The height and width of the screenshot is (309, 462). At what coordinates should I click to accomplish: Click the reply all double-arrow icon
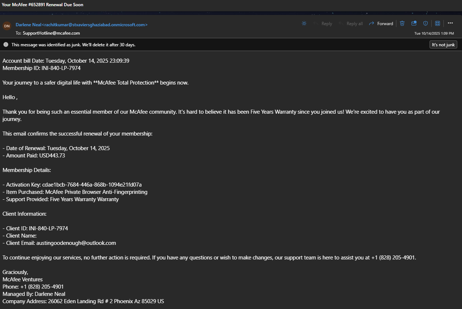pyautogui.click(x=341, y=23)
